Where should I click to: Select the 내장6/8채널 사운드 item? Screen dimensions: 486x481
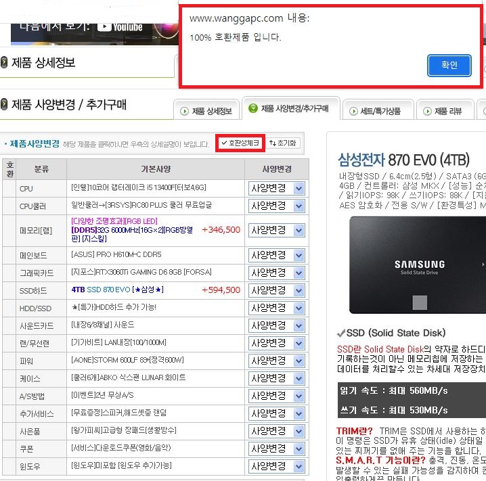coord(103,325)
